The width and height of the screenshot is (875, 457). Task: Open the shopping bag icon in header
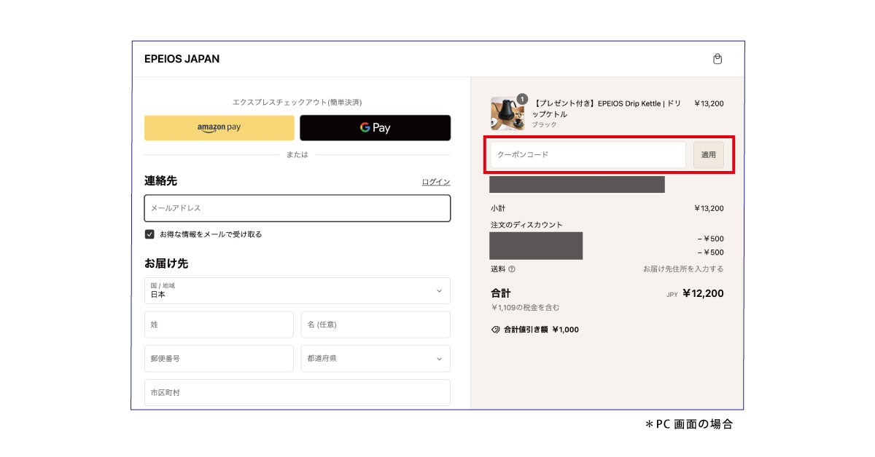point(717,59)
